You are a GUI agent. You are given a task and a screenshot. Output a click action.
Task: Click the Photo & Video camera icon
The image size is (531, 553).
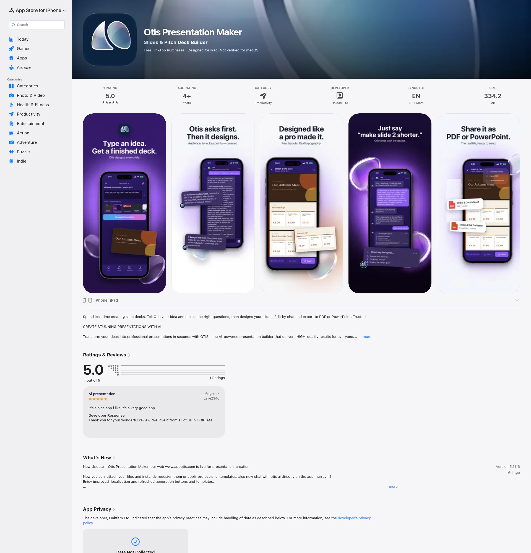point(11,95)
